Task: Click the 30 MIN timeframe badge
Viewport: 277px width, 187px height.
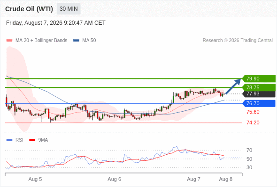Action: click(x=69, y=9)
